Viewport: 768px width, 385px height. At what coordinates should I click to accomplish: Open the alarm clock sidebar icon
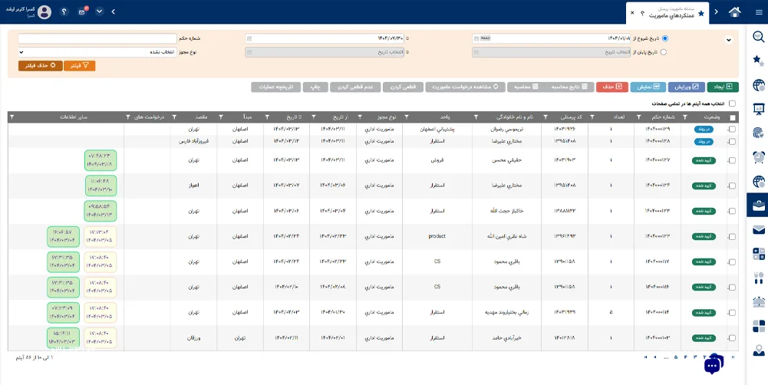tap(758, 156)
